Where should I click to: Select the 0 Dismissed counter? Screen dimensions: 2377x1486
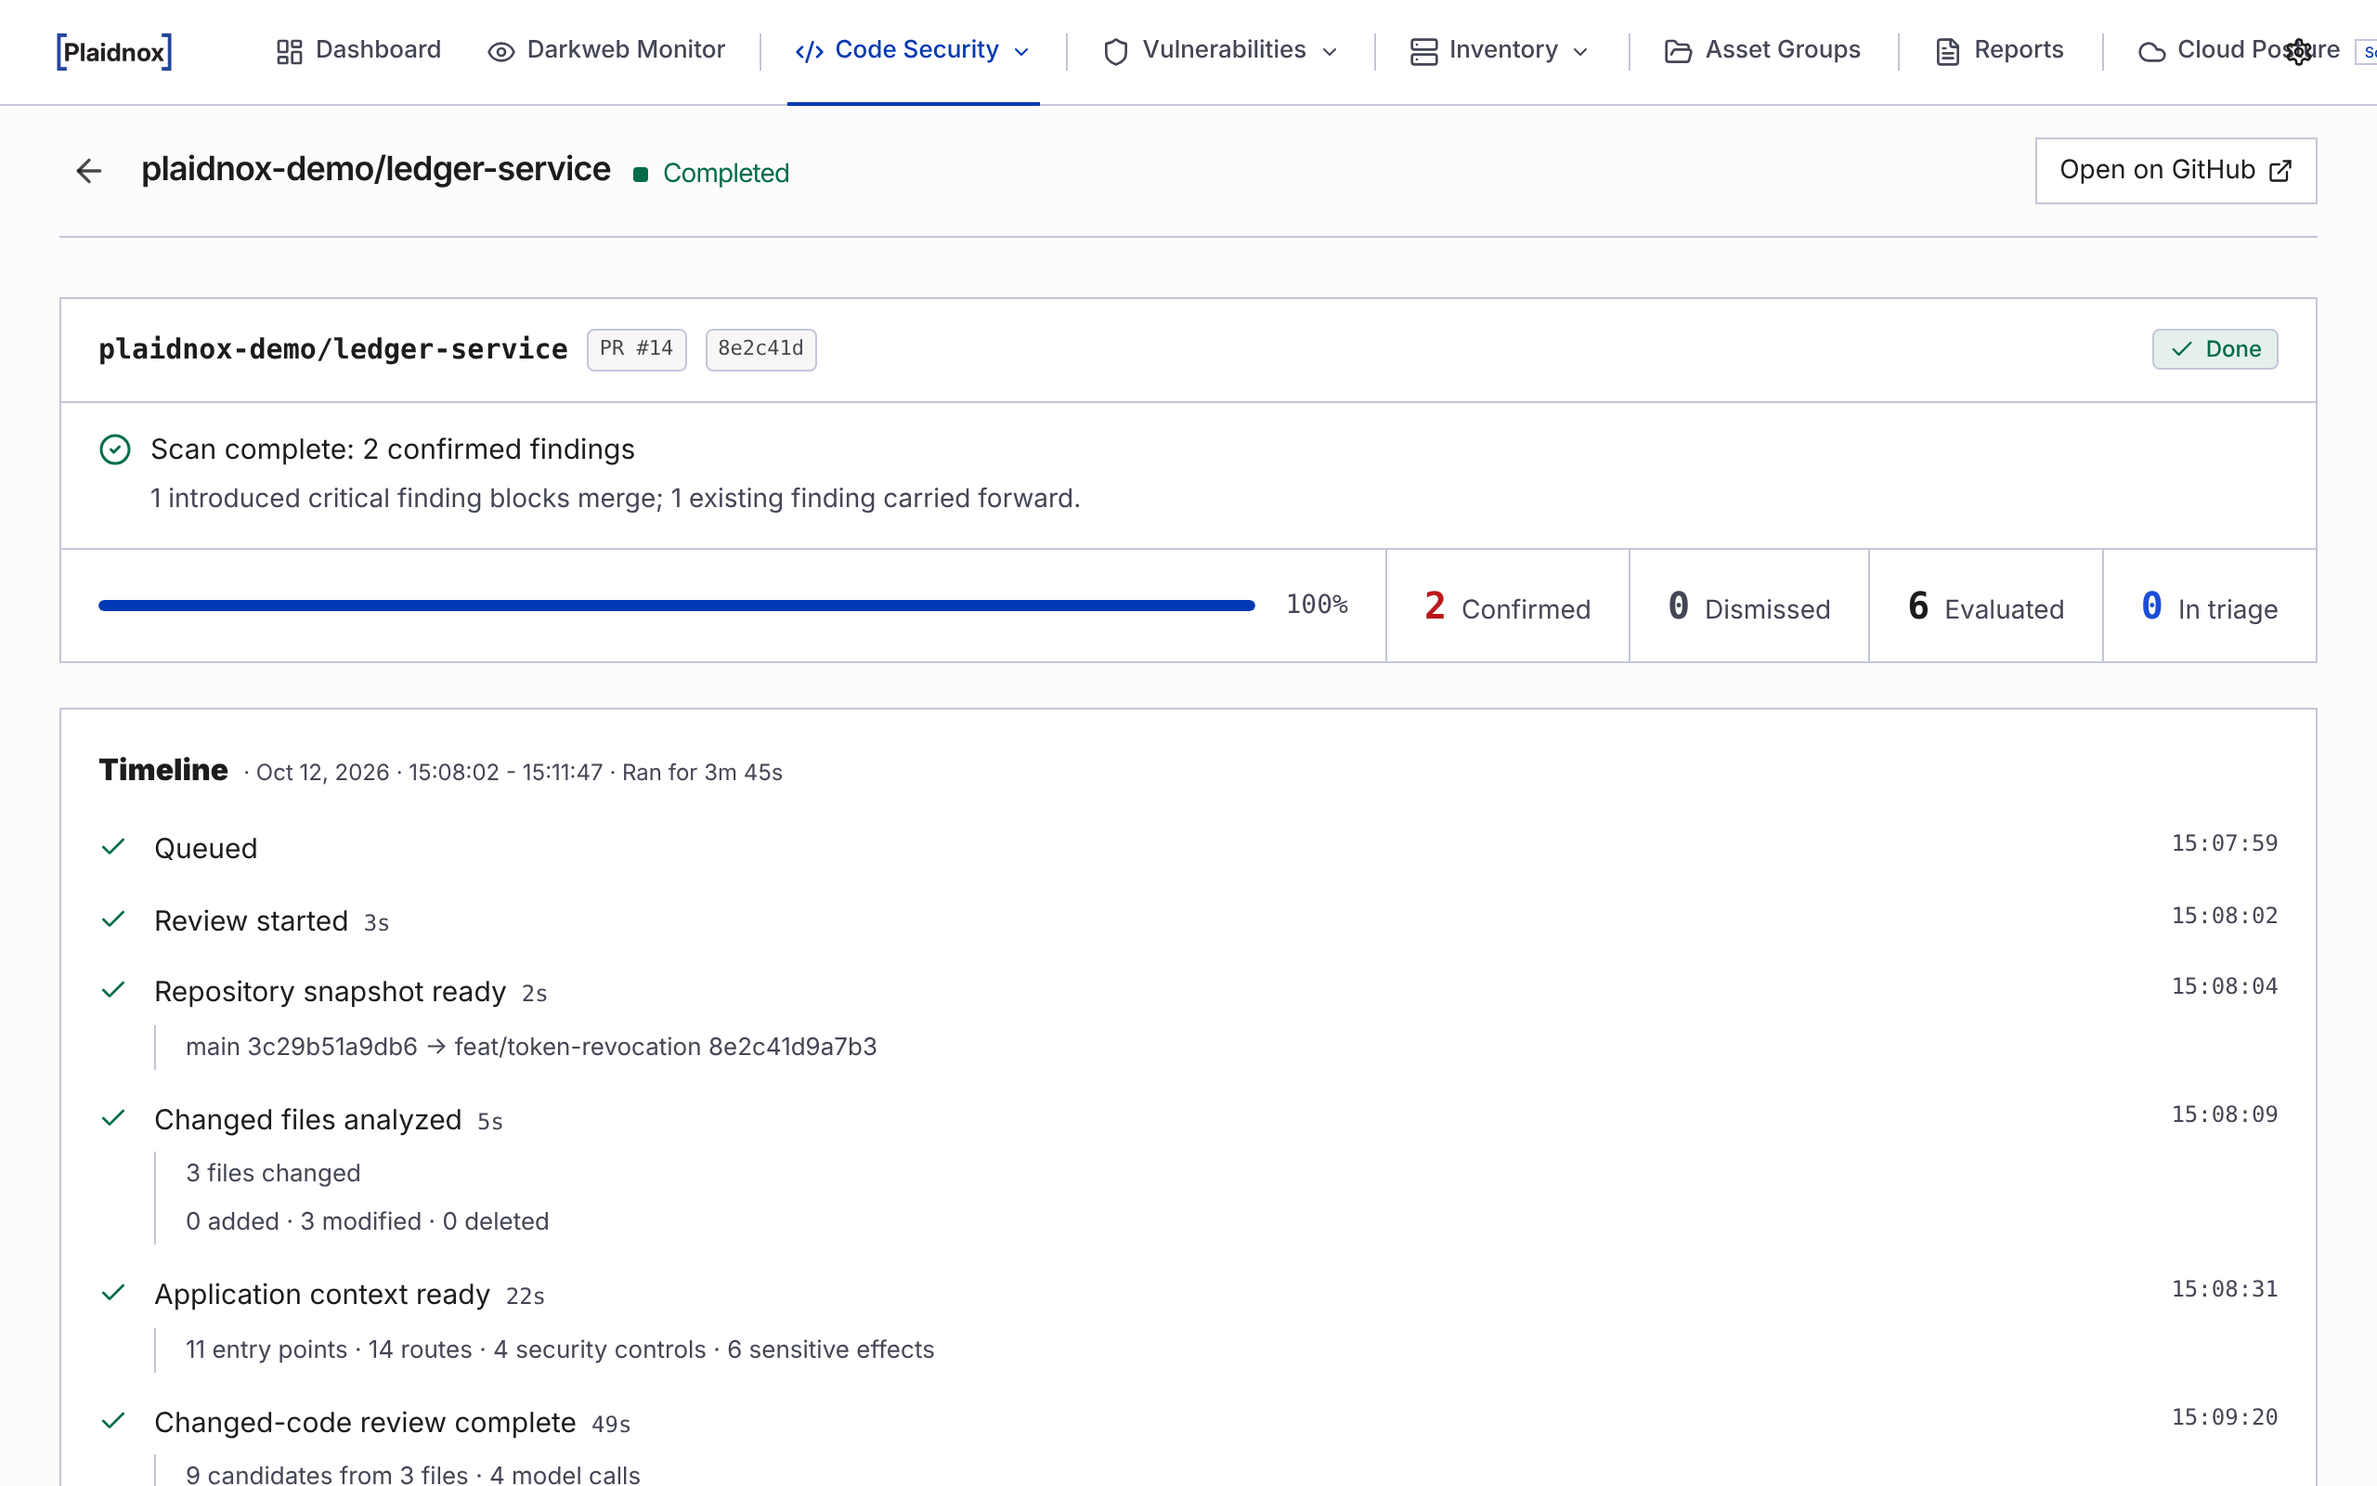[x=1748, y=606]
